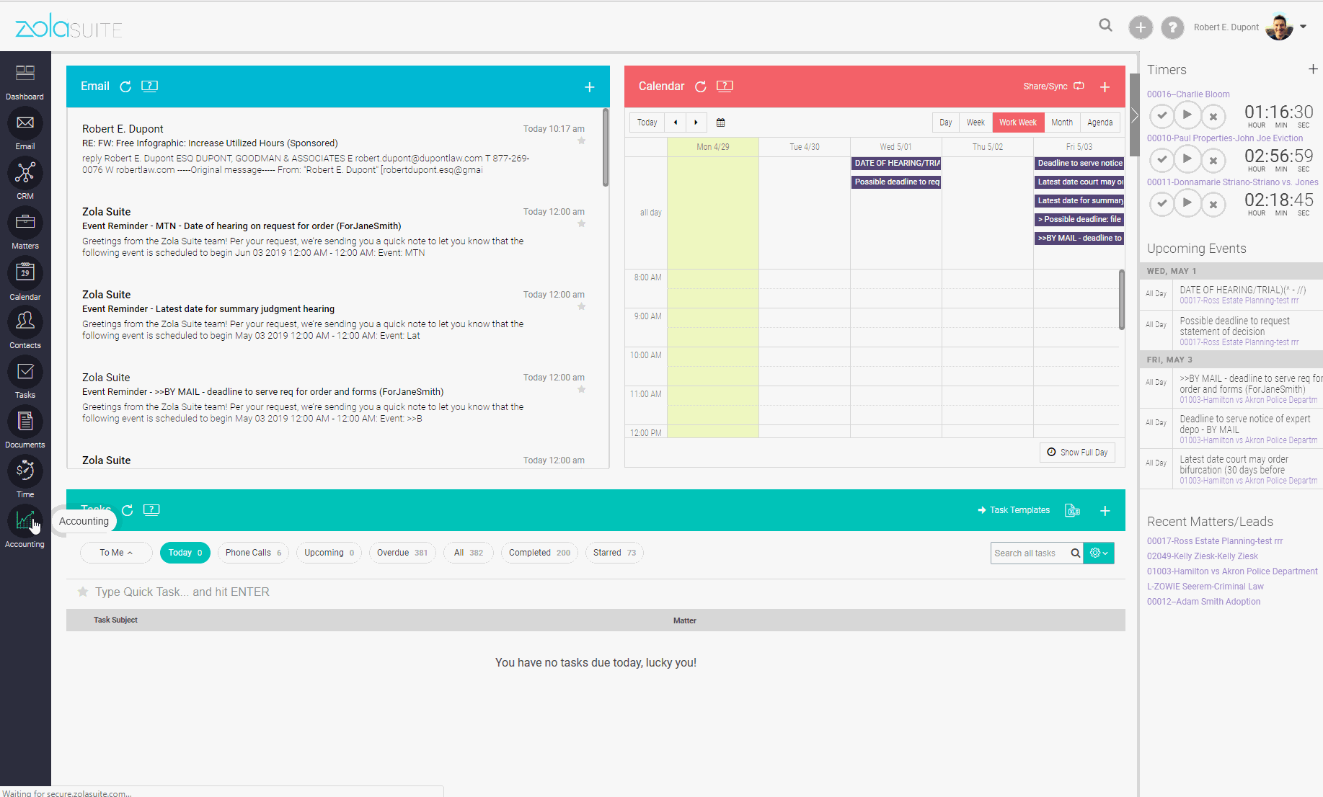Viewport: 1323px width, 797px height.
Task: Play the Charlie Bloom timer
Action: (1187, 115)
